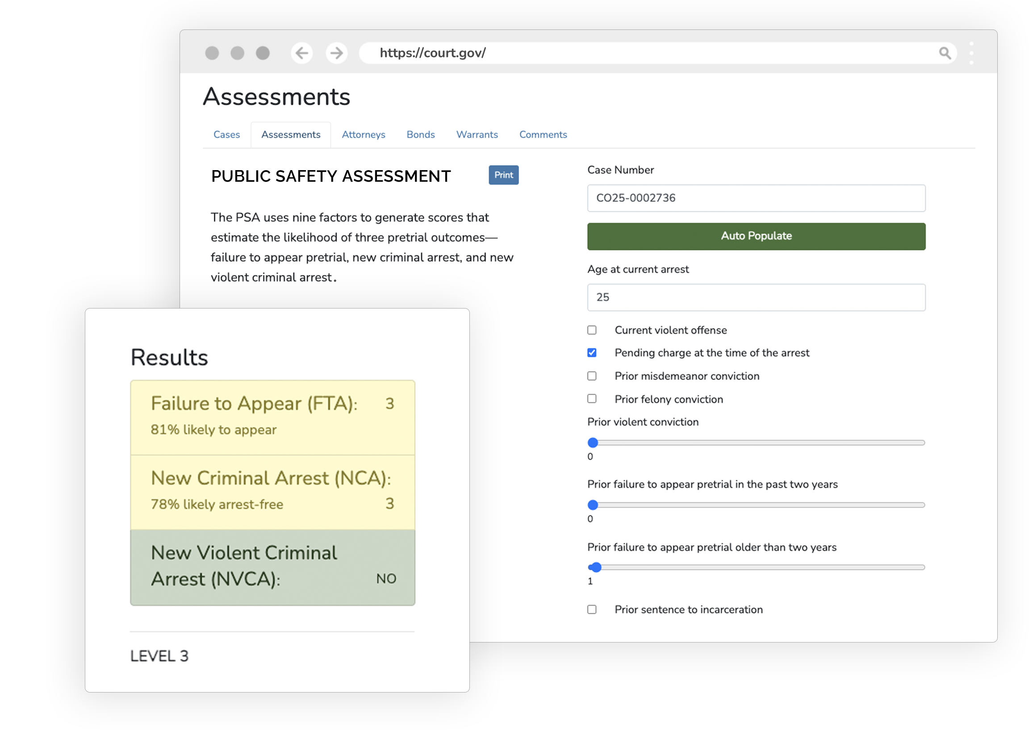
Task: View the Comments tab
Action: click(x=543, y=134)
